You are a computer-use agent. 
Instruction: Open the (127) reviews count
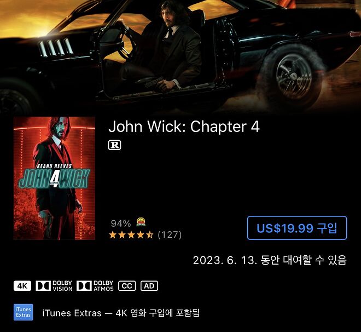click(170, 235)
